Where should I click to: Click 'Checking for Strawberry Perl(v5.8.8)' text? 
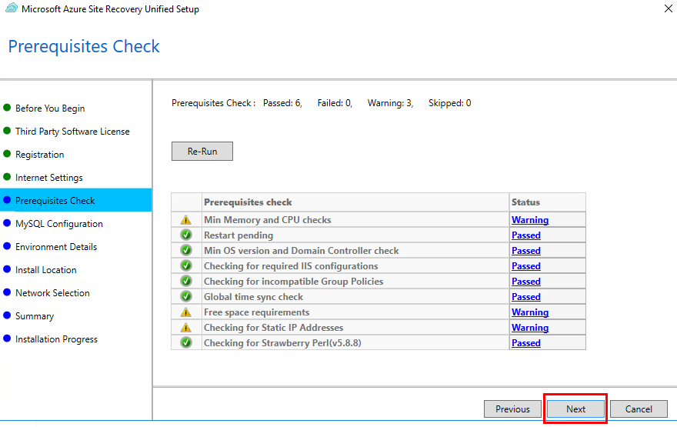(x=282, y=343)
